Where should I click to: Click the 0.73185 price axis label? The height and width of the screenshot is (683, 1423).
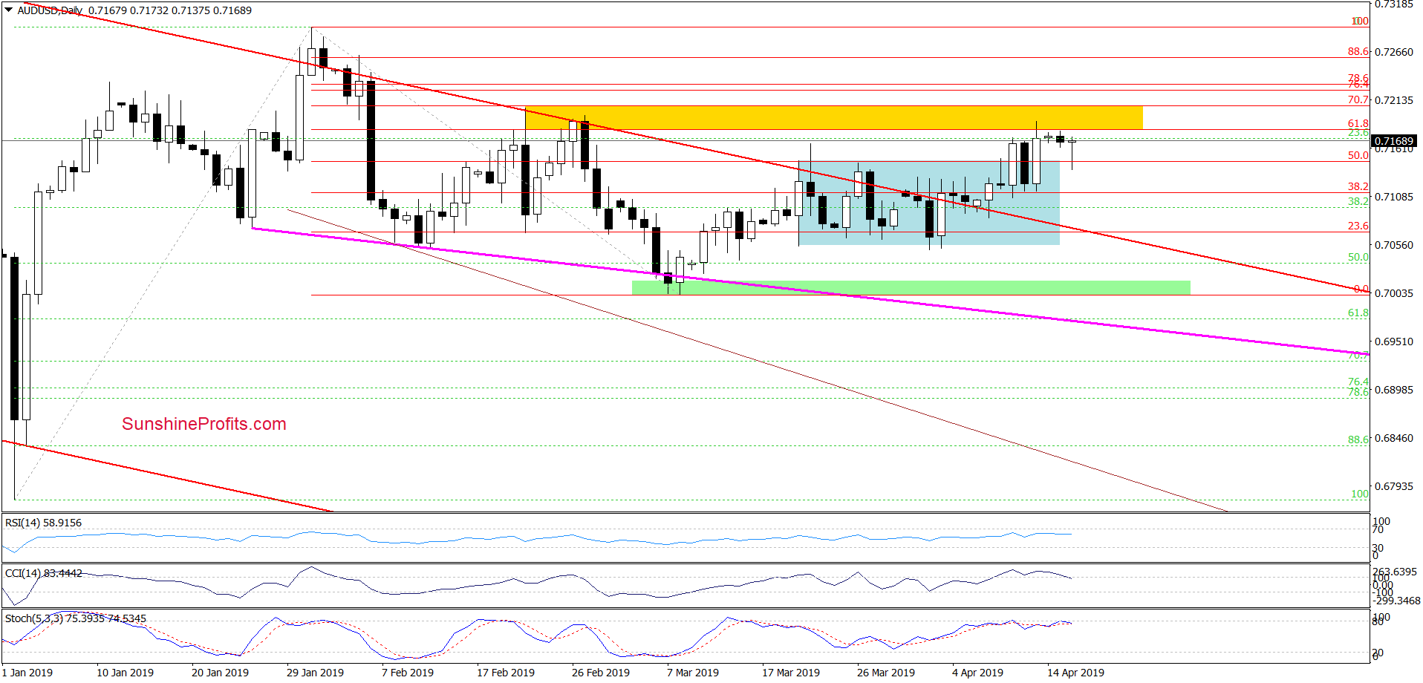pos(1394,4)
